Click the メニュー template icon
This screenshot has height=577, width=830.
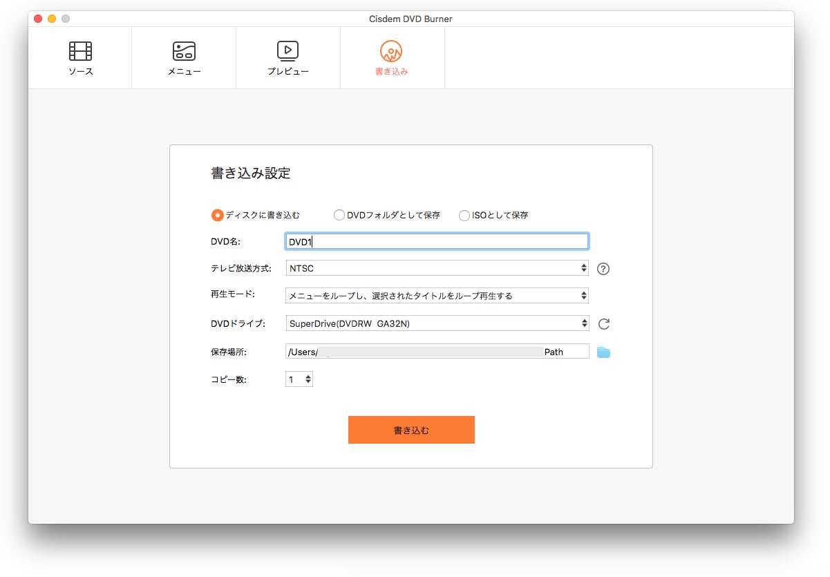pos(184,50)
